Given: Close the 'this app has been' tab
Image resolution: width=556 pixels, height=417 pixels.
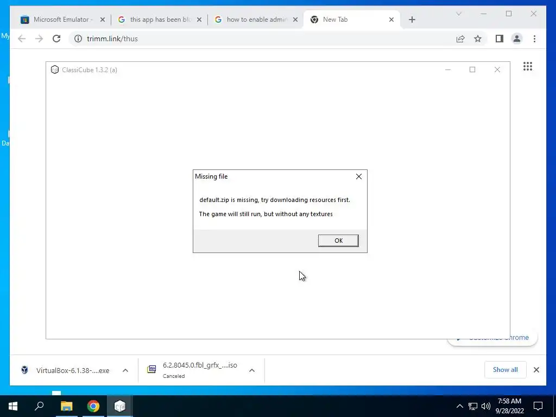Looking at the screenshot, I should 199,20.
